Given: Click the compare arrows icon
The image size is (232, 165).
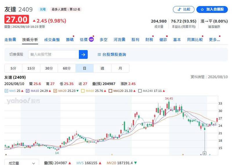Looking at the screenshot, I should (179, 10).
